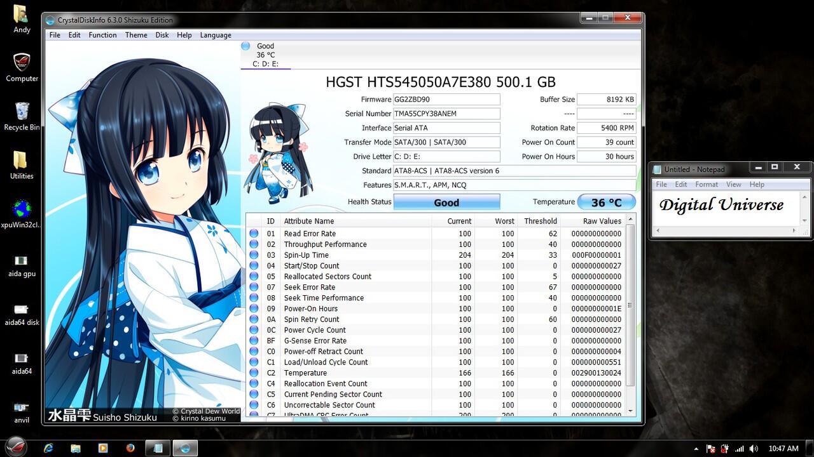Click the Standard ATA8-ACS field
The height and width of the screenshot is (457, 814).
(514, 171)
